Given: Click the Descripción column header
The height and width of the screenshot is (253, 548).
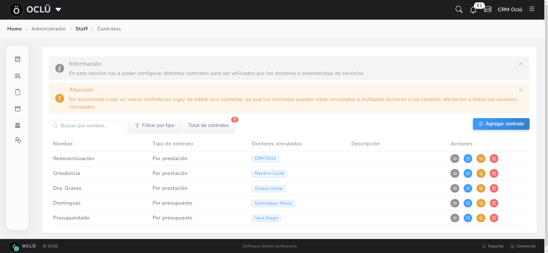Looking at the screenshot, I should coord(365,144).
